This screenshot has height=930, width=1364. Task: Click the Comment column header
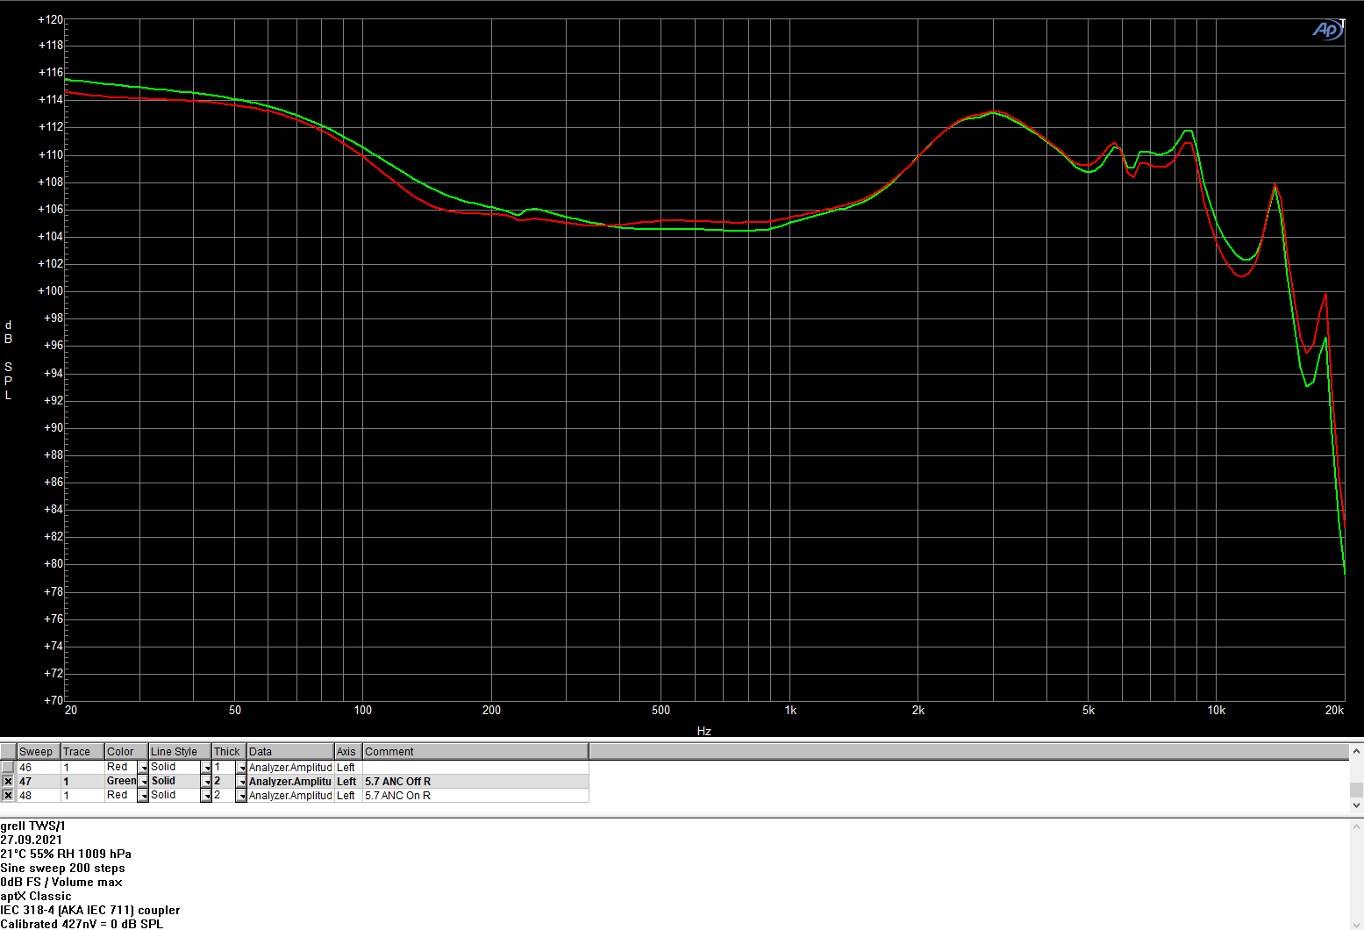click(x=475, y=752)
